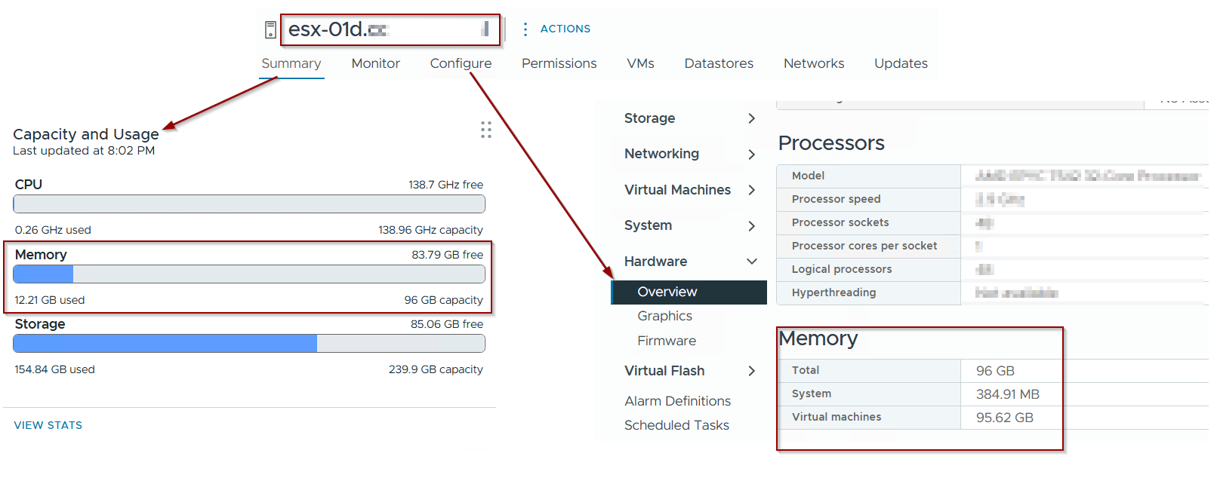Expand the Virtual Machines settings section
The height and width of the screenshot is (496, 1214).
tap(751, 190)
